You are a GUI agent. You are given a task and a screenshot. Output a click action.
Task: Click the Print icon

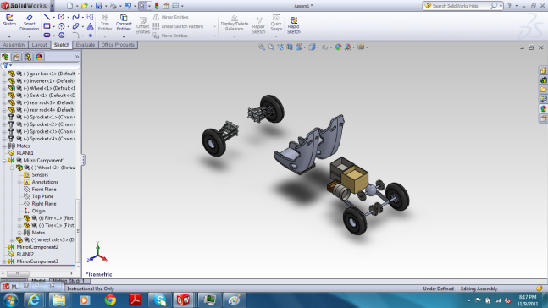[x=113, y=6]
